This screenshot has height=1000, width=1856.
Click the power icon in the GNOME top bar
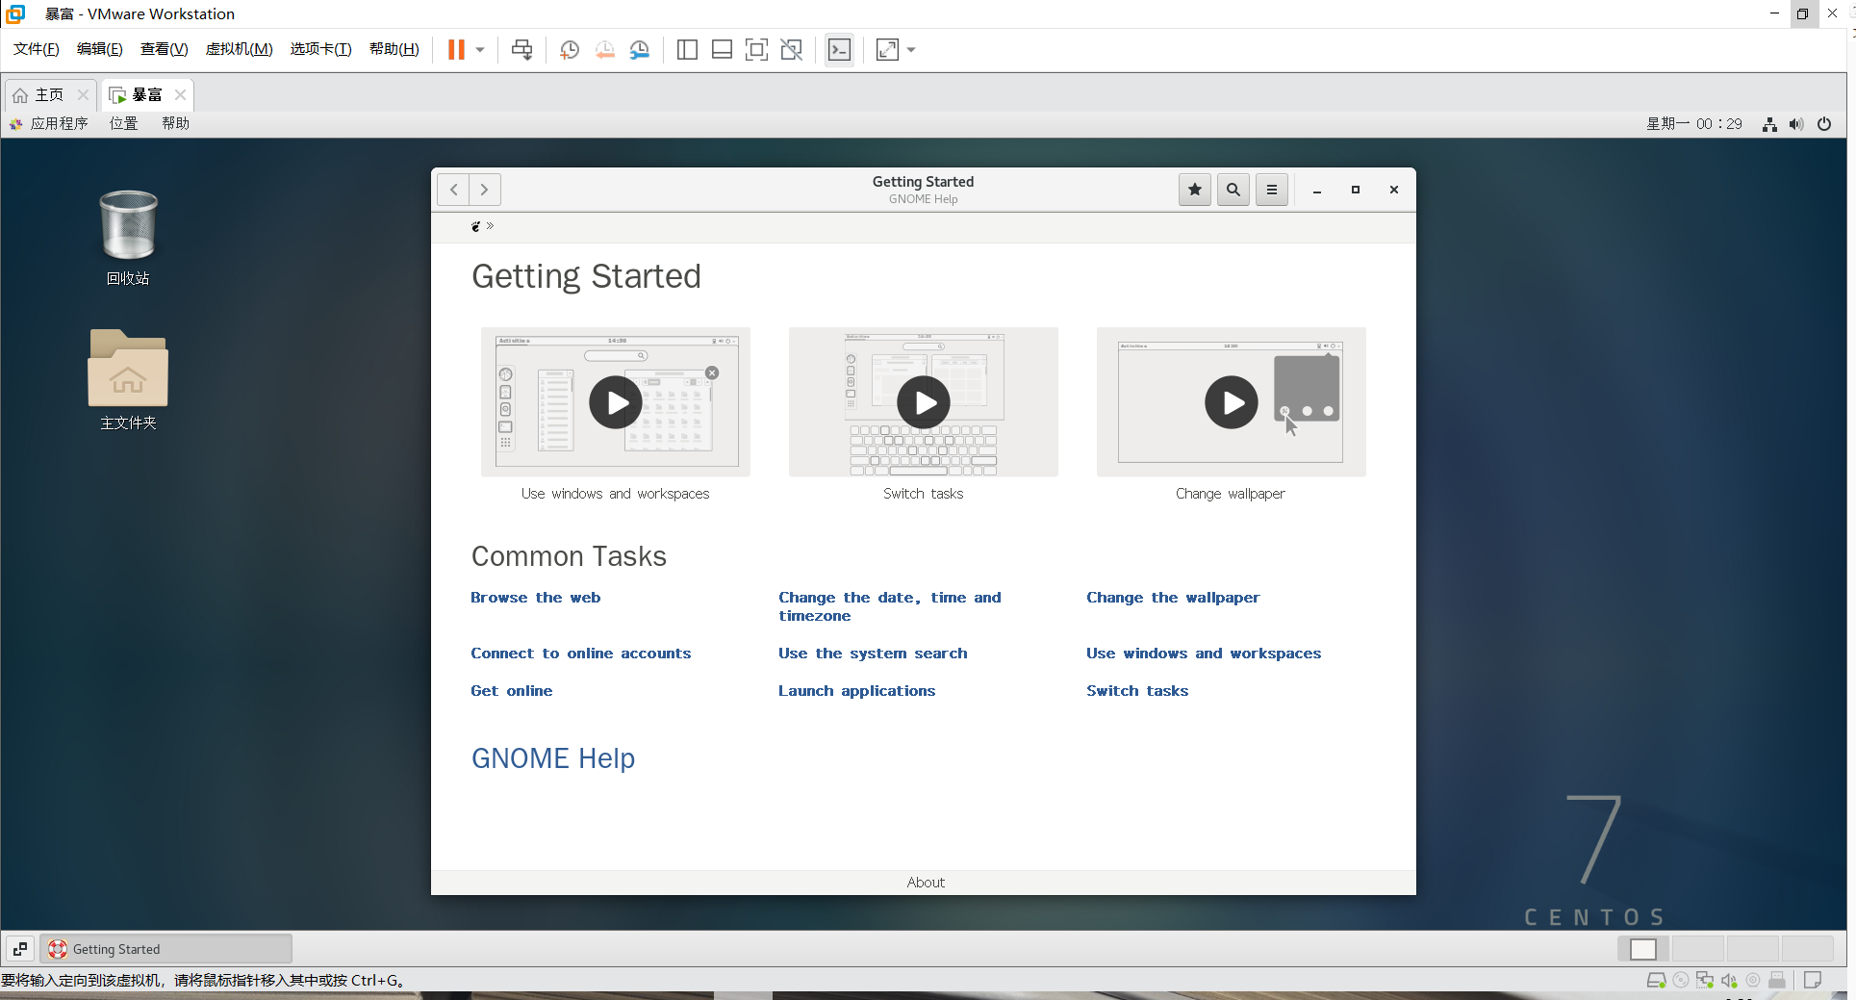click(x=1824, y=124)
